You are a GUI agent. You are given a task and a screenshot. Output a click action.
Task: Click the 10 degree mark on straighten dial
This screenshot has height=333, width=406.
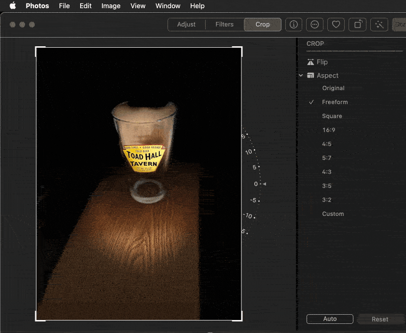[249, 152]
